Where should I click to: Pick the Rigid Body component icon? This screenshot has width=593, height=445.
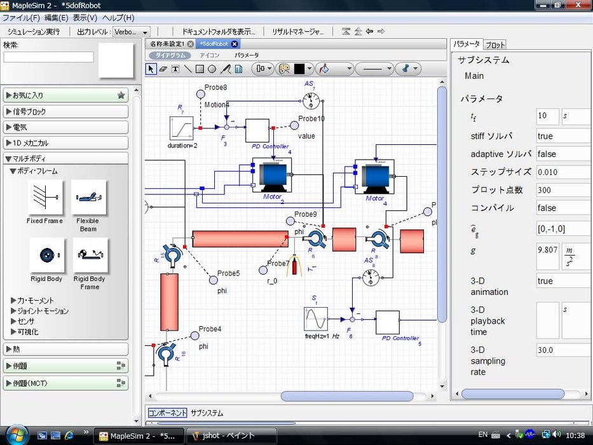46,256
